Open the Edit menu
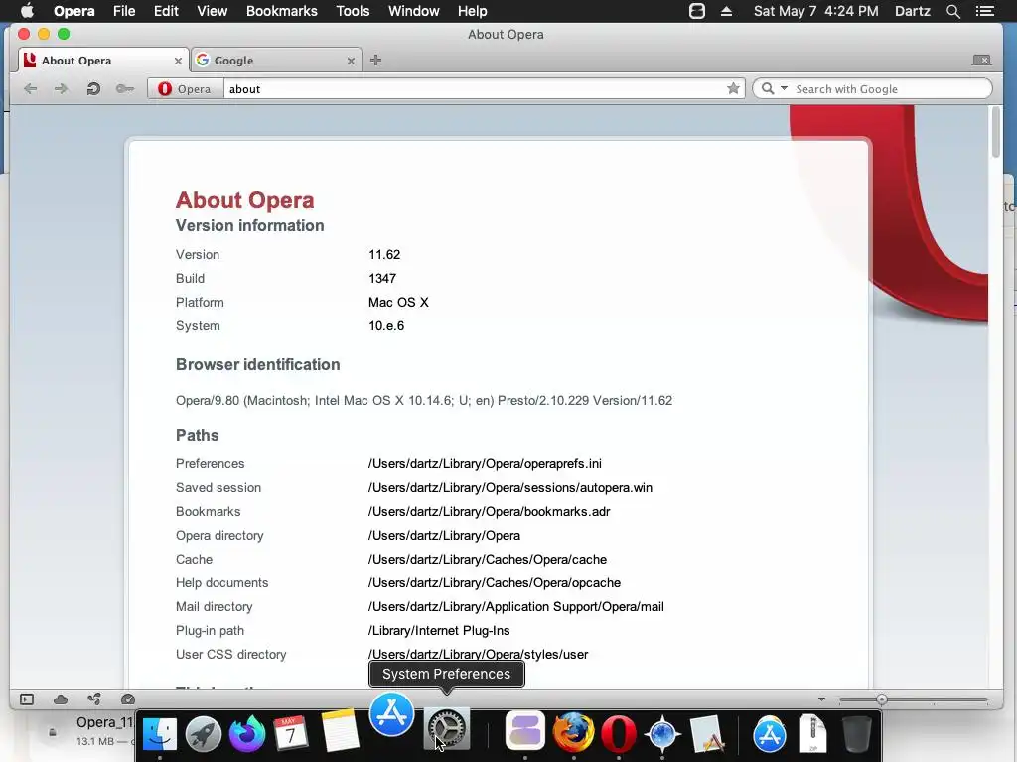The height and width of the screenshot is (762, 1017). tap(166, 11)
